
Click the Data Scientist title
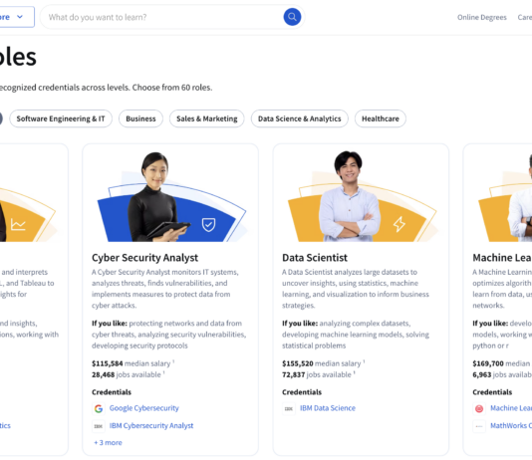(x=315, y=258)
